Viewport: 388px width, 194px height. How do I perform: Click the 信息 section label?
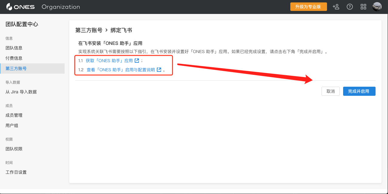tap(9, 38)
